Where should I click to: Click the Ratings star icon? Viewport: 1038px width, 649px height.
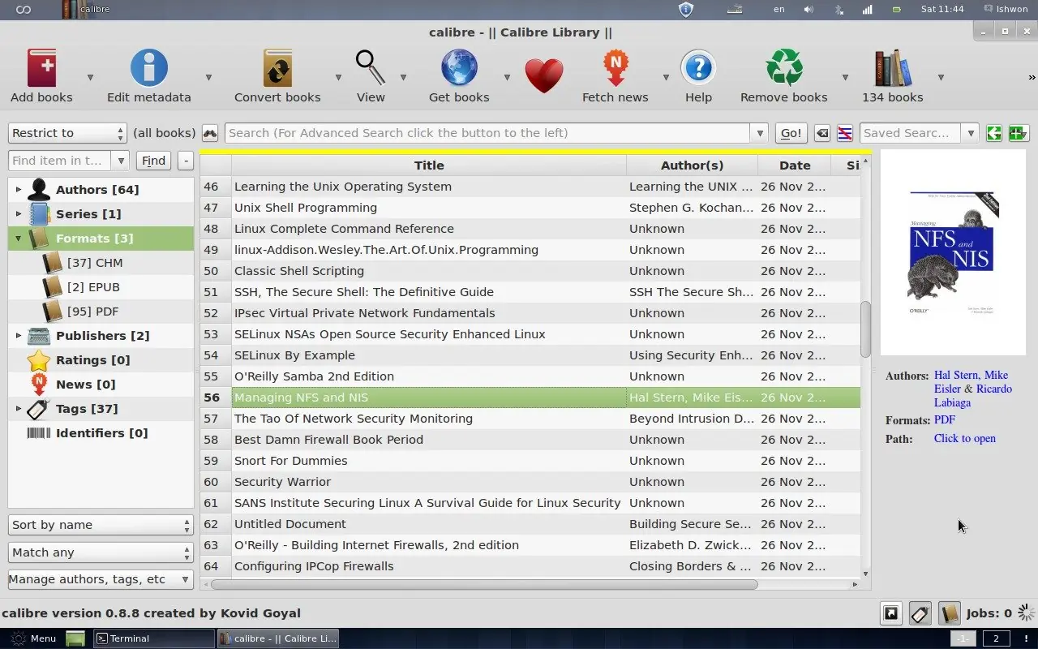(x=39, y=359)
